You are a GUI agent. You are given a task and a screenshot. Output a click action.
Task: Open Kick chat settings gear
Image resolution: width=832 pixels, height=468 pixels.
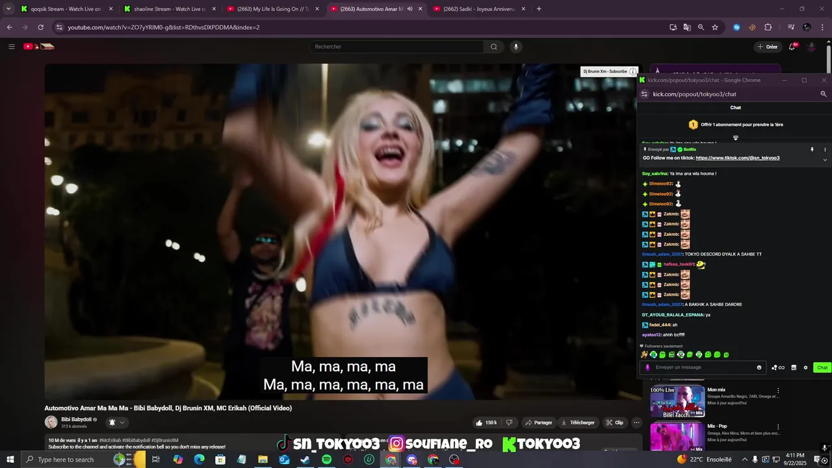click(805, 367)
